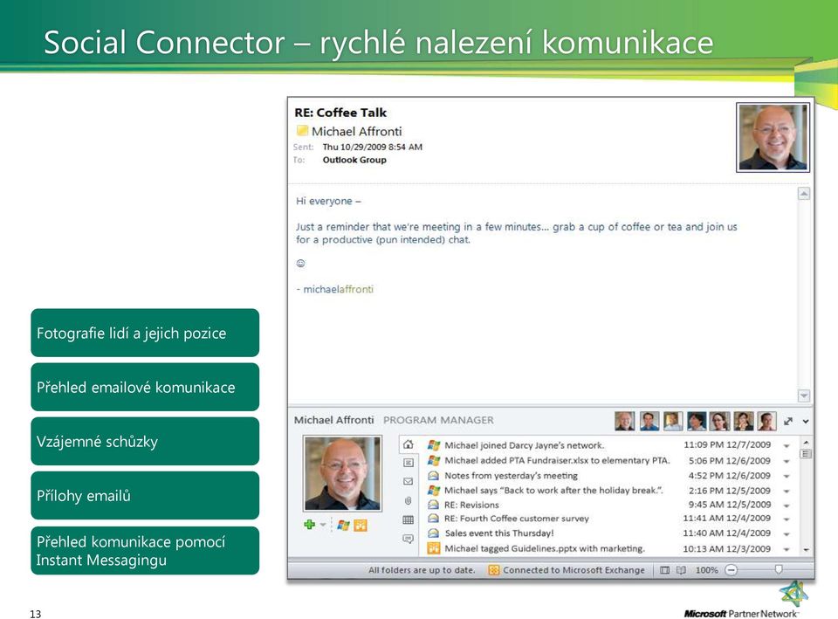Click mail icon beside 'RE: Revisions'
Image resolution: width=838 pixels, height=619 pixels.
point(434,504)
